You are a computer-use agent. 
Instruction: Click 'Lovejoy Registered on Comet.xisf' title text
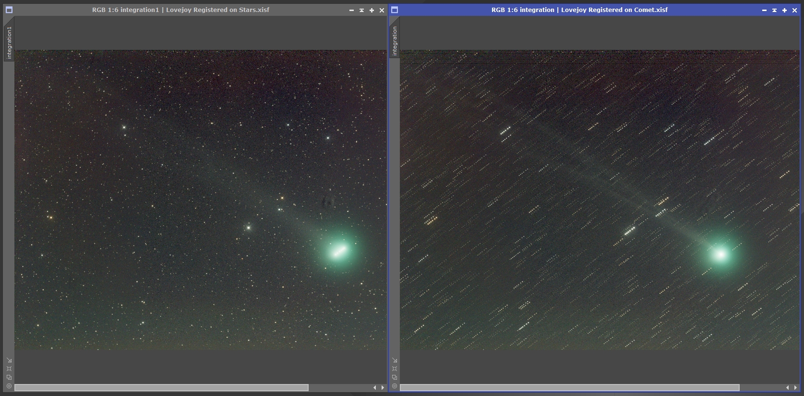point(614,10)
